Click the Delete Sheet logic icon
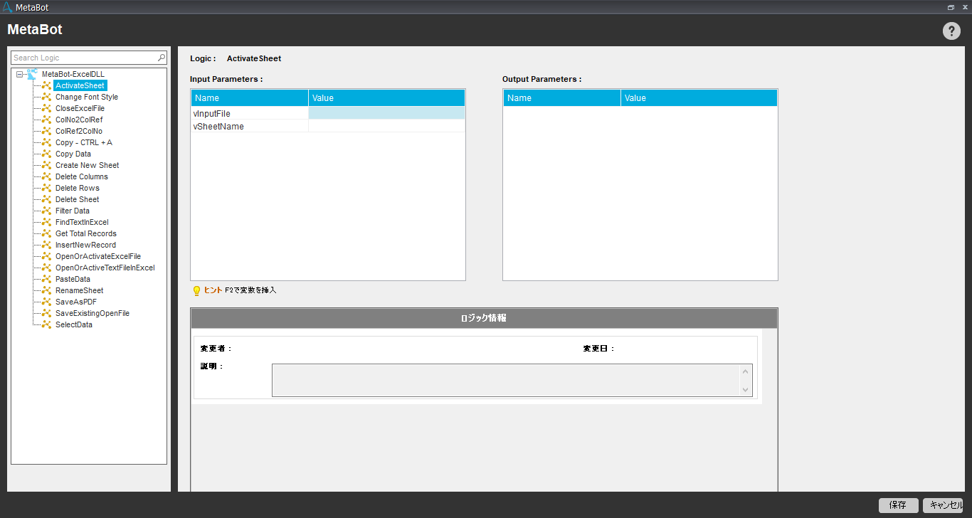Image resolution: width=972 pixels, height=518 pixels. (46, 199)
